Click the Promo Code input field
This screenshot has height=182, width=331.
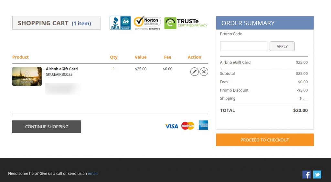(x=243, y=46)
